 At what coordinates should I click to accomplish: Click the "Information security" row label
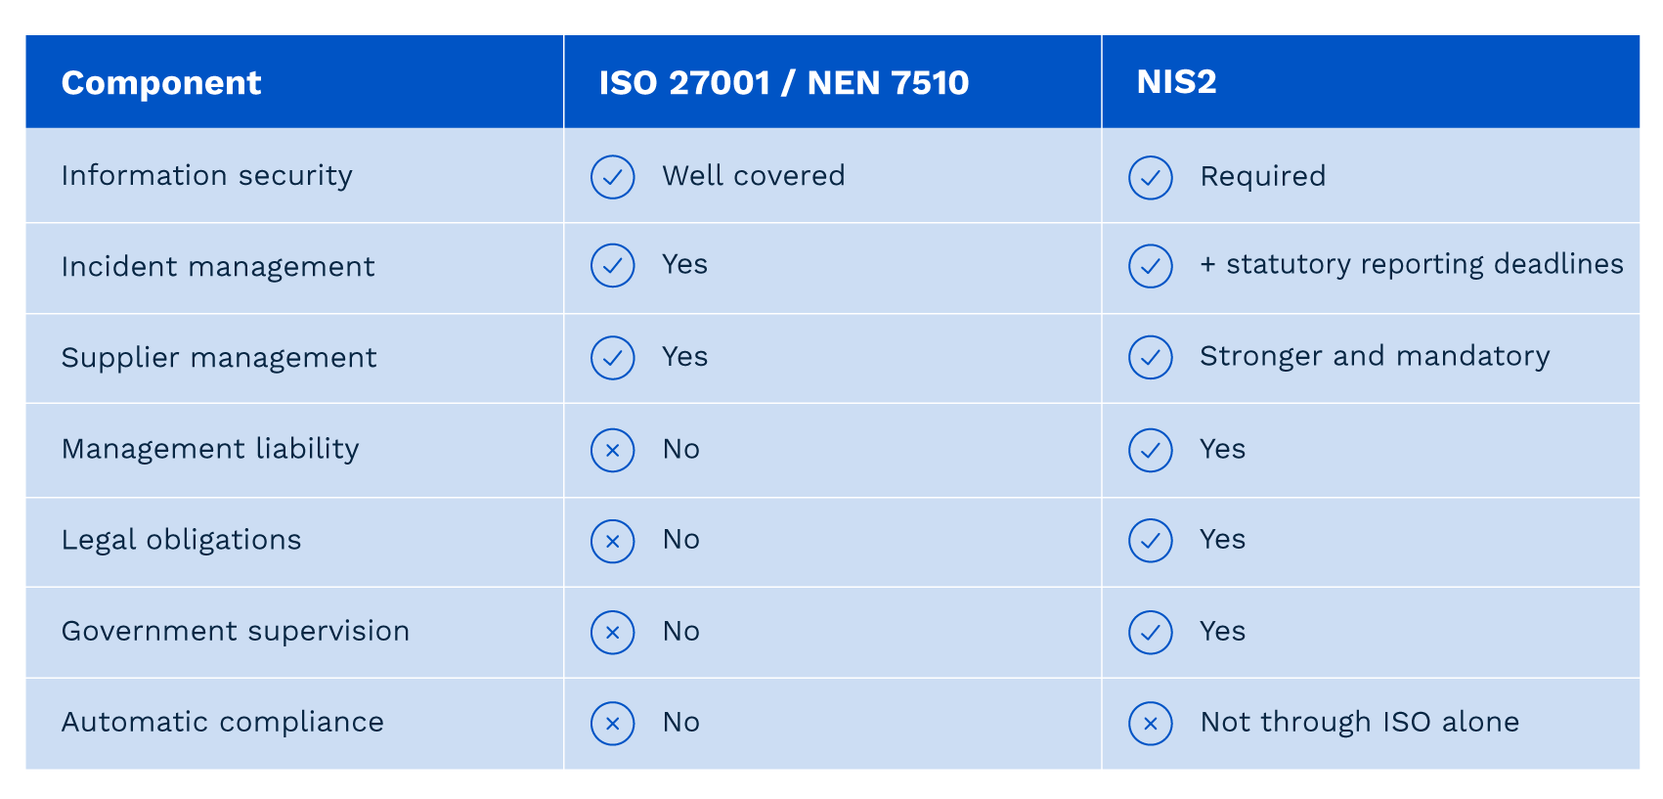(206, 176)
